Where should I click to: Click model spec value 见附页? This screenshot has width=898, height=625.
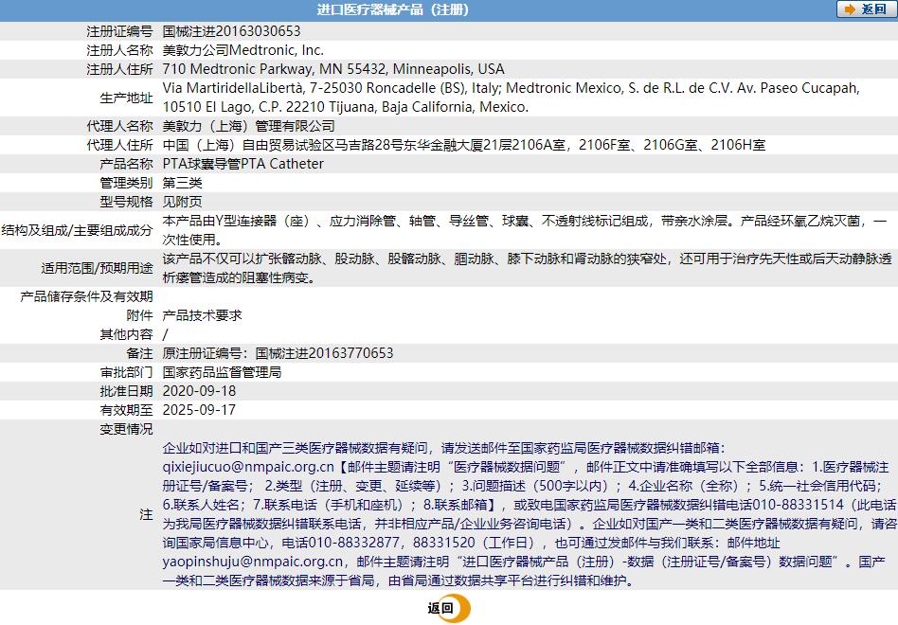click(x=182, y=202)
